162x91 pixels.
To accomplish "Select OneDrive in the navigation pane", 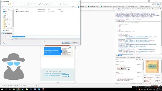I will pos(6,31).
